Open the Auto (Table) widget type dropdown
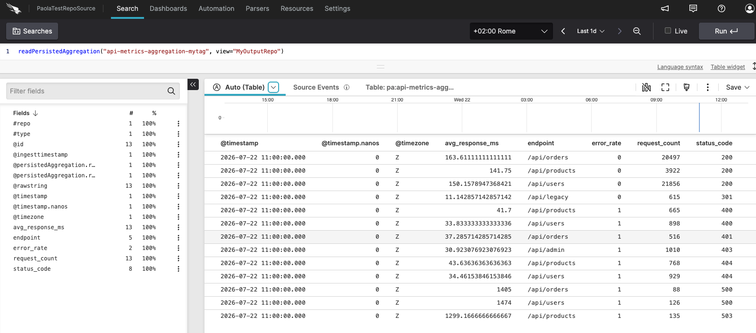 click(x=273, y=87)
